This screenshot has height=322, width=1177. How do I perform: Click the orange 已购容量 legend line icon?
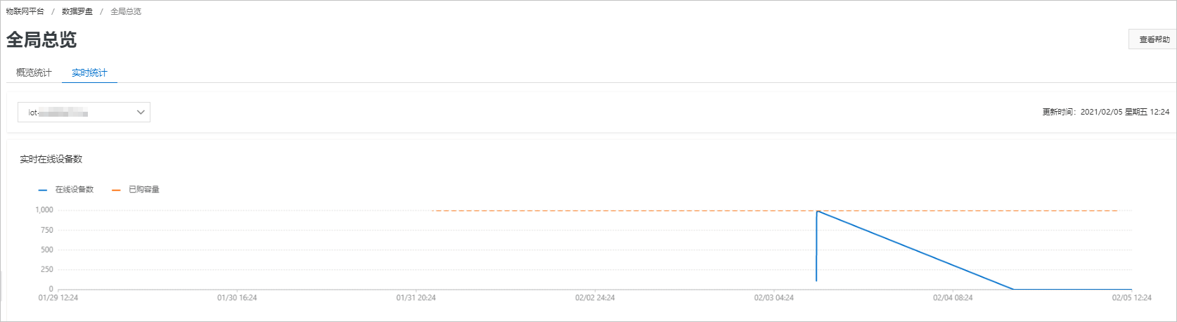click(x=117, y=190)
